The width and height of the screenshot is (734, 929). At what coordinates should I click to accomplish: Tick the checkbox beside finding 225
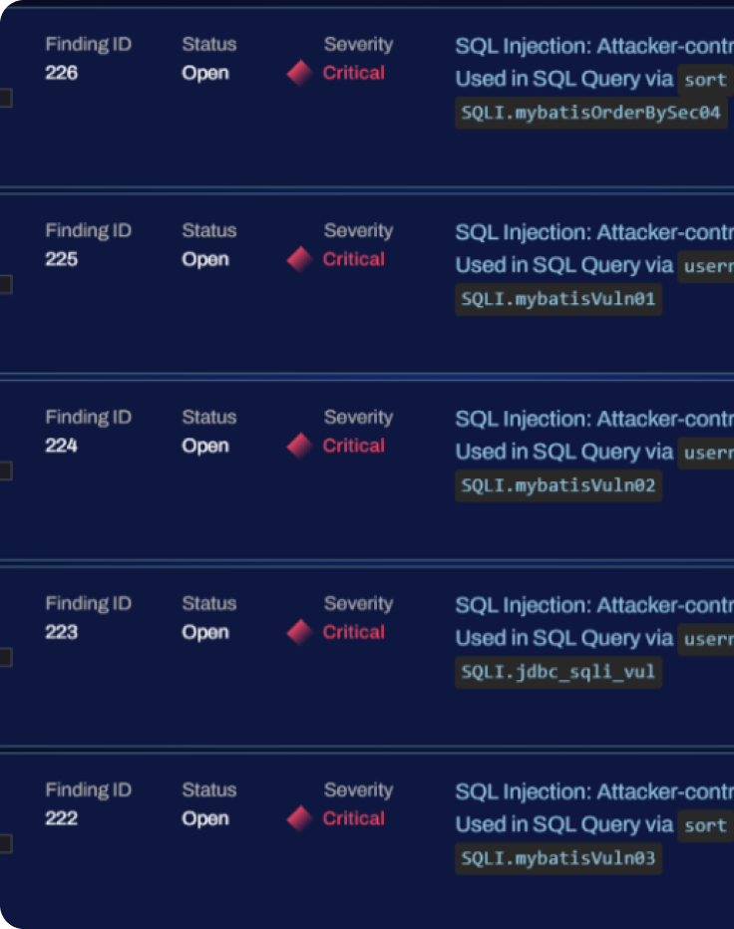click(x=5, y=284)
